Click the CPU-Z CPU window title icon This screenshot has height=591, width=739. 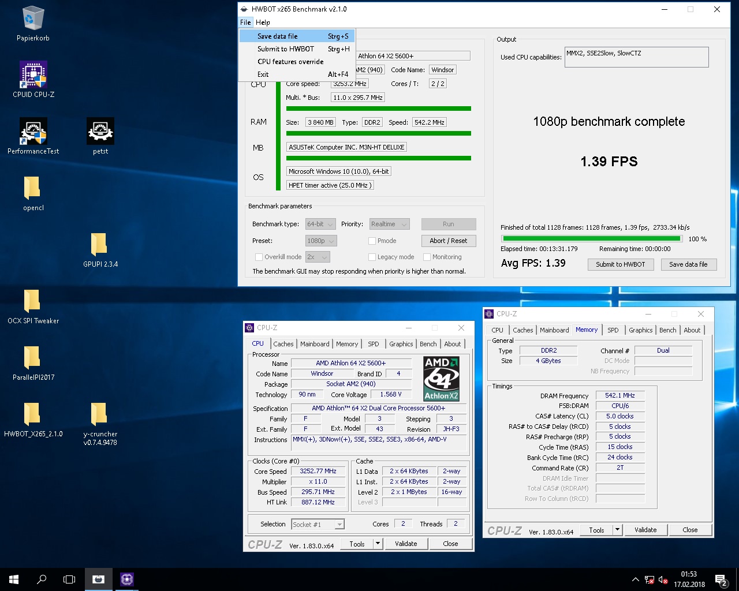250,328
